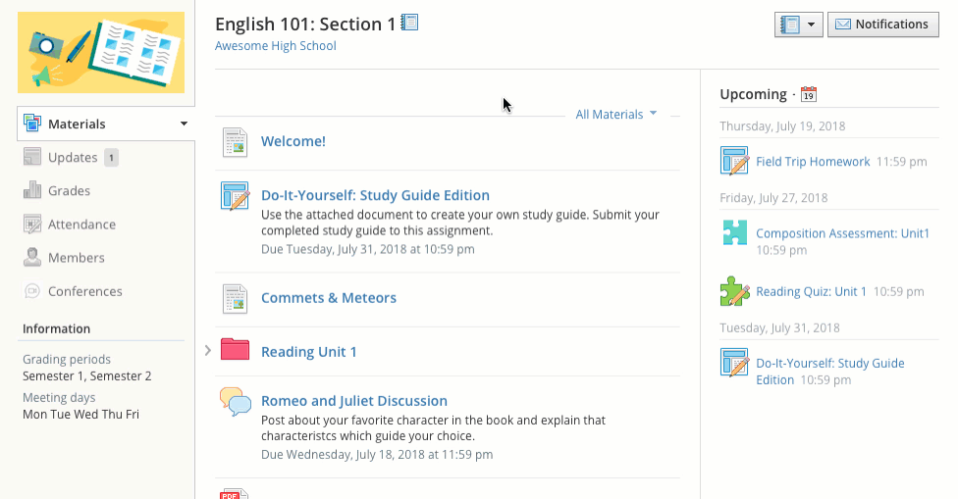Open the course options dropdown next to Notifications
958x499 pixels.
[x=798, y=25]
